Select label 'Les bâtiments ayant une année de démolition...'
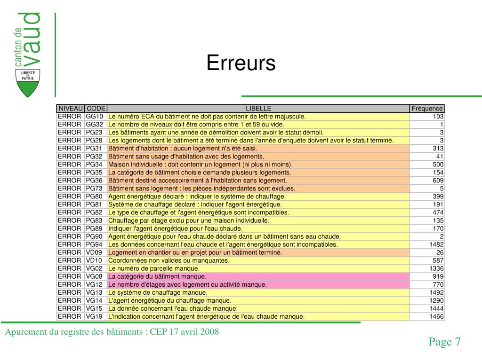482x361 pixels. 216,133
